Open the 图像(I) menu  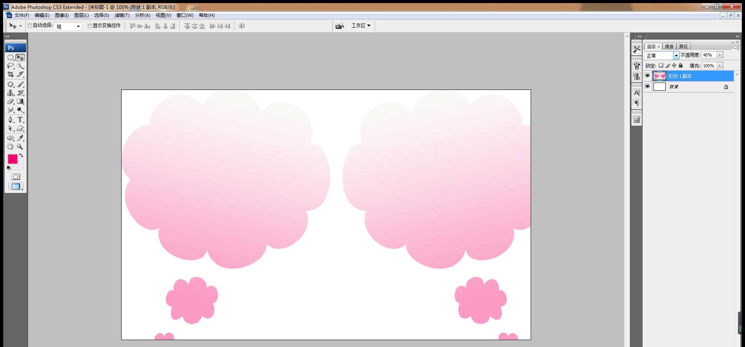[62, 15]
